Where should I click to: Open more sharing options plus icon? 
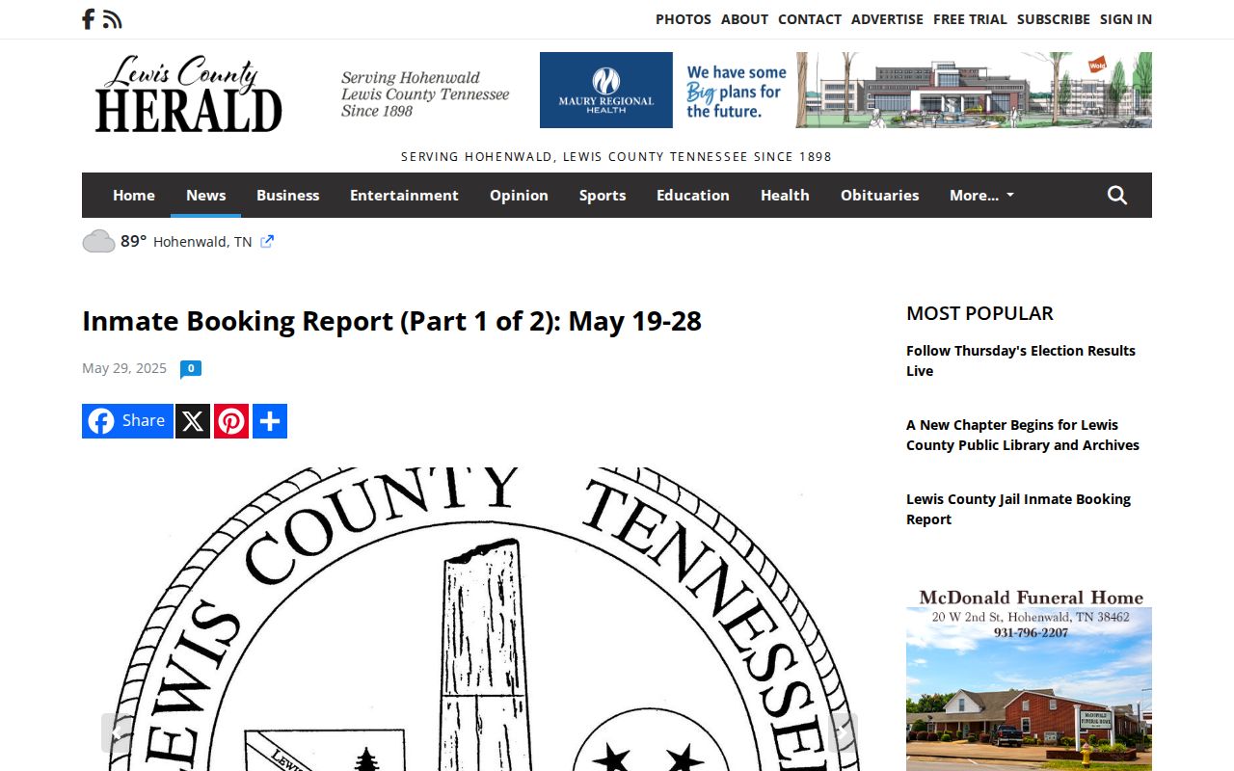point(270,421)
